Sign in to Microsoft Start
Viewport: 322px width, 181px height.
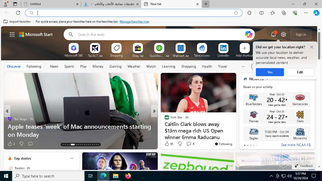[x=301, y=34]
